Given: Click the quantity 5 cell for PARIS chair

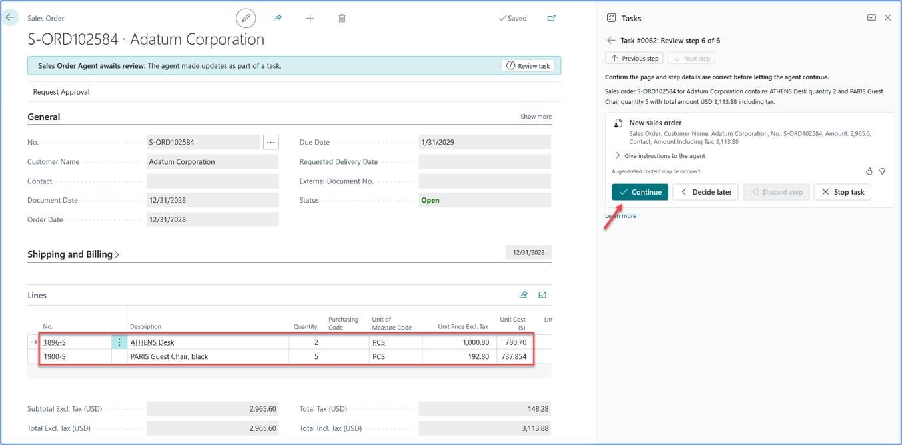Looking at the screenshot, I should coord(307,356).
